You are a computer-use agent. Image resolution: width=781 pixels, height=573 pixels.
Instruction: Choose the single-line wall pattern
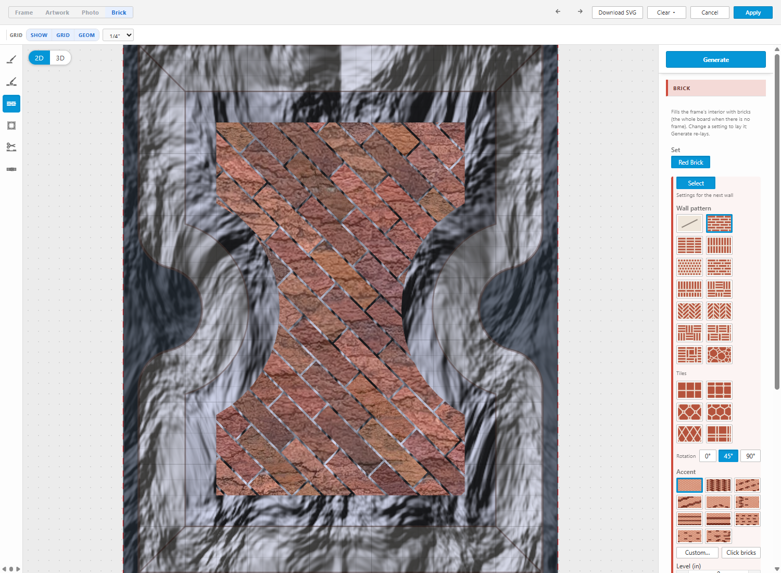point(689,223)
